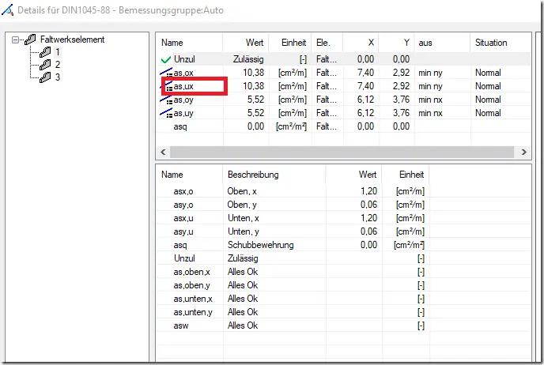Click the Ele. column header
This screenshot has height=365, width=544.
click(x=327, y=43)
